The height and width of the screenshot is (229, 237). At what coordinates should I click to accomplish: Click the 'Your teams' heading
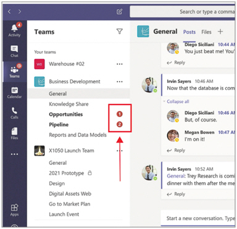[x=45, y=52]
